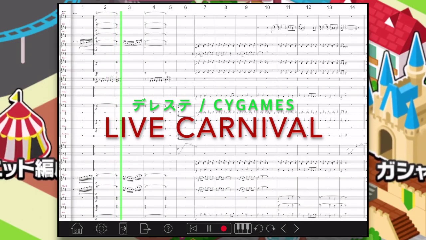Select the Sus. Cym. staff label
Screen dimensions: 426x240
65,134
